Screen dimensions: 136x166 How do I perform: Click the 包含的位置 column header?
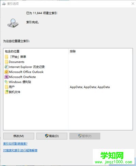[x=12, y=51]
